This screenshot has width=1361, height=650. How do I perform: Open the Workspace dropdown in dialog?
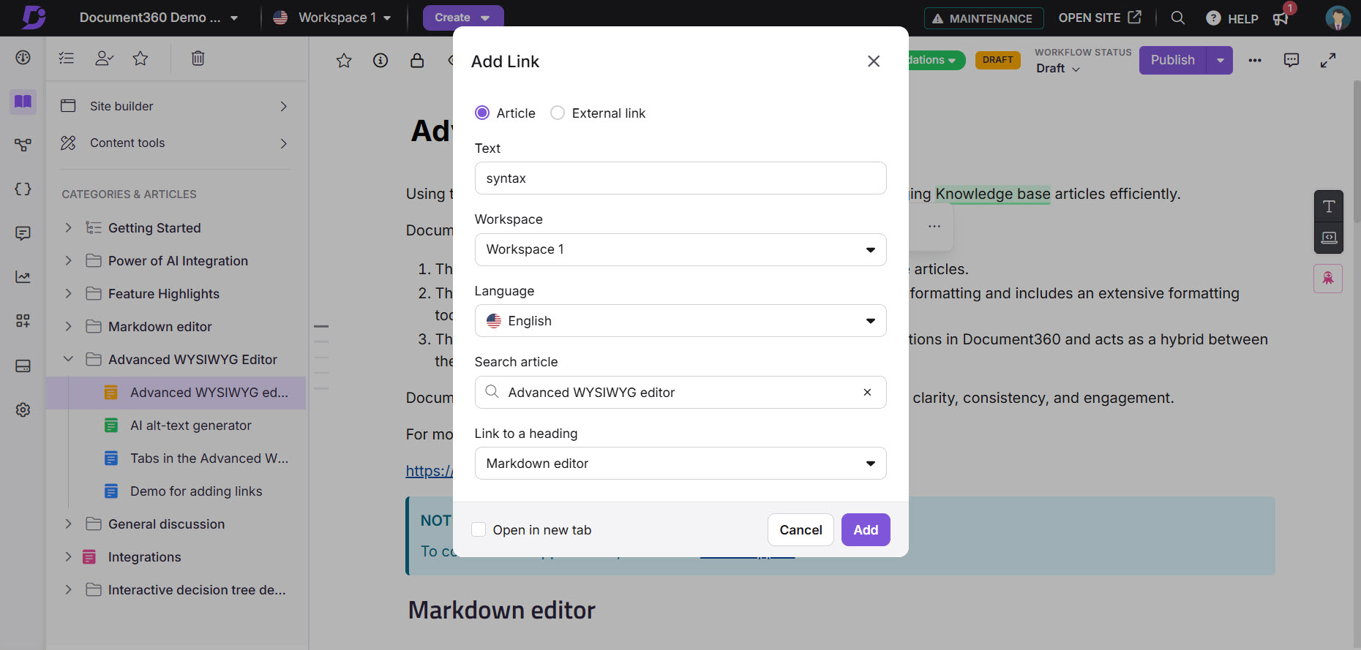(680, 249)
